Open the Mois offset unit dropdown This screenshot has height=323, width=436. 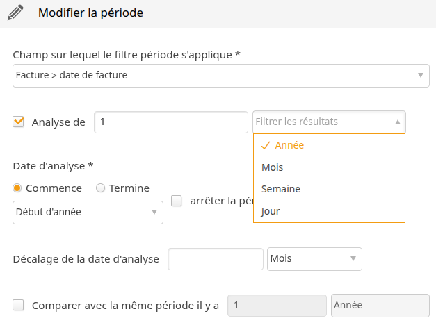click(314, 259)
